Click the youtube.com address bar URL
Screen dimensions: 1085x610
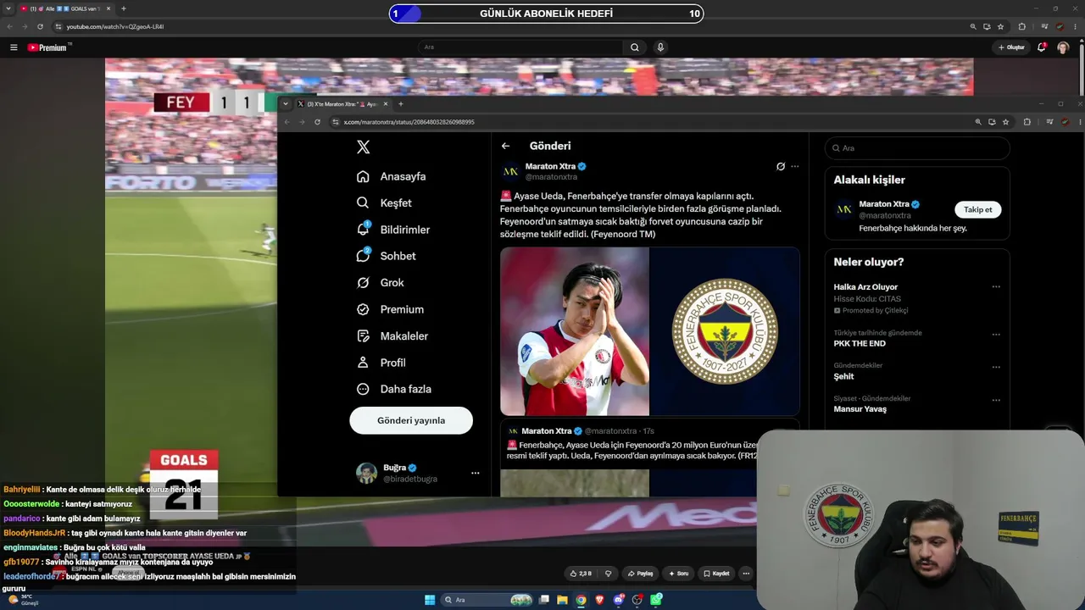point(115,26)
